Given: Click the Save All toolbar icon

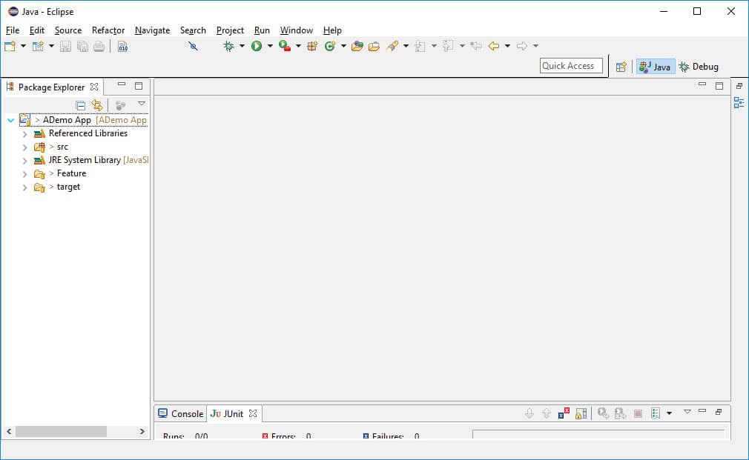Looking at the screenshot, I should click(82, 46).
